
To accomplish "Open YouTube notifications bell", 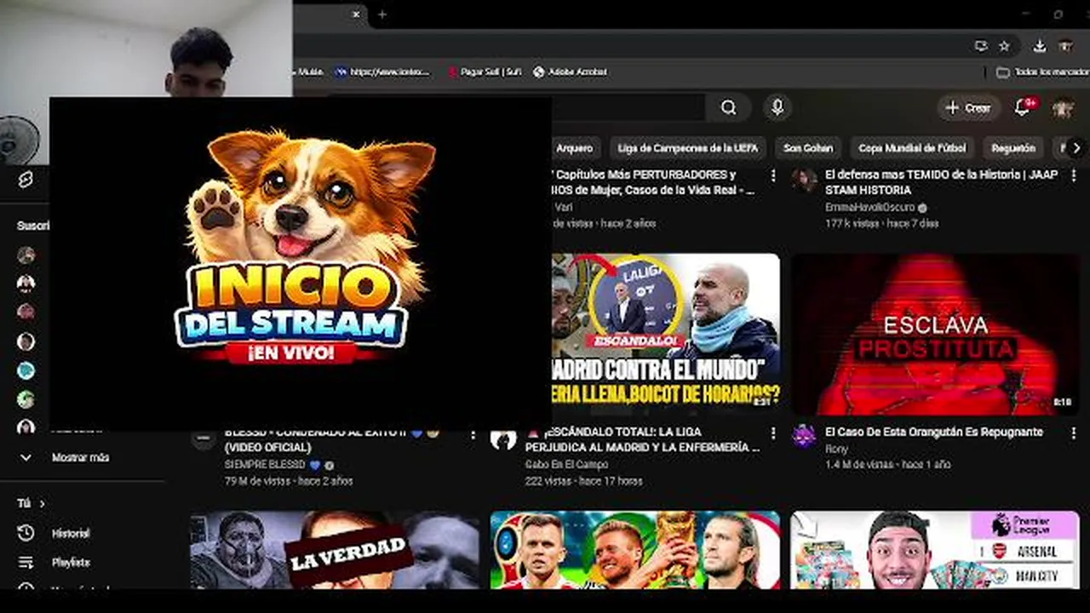I will click(1023, 107).
